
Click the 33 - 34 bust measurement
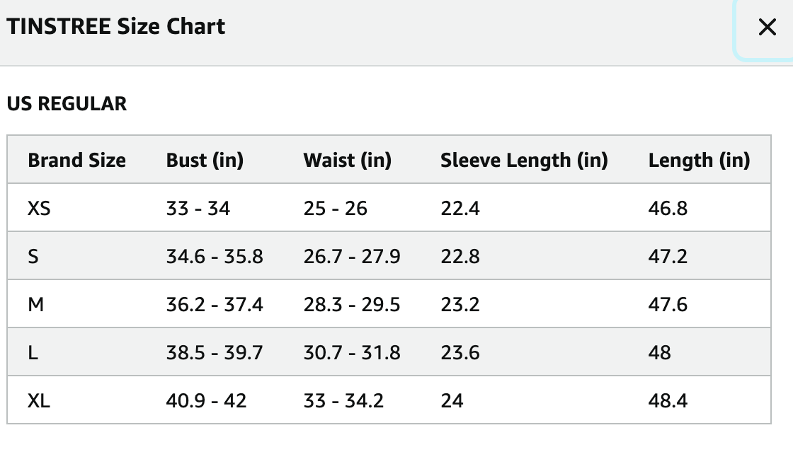(x=198, y=209)
